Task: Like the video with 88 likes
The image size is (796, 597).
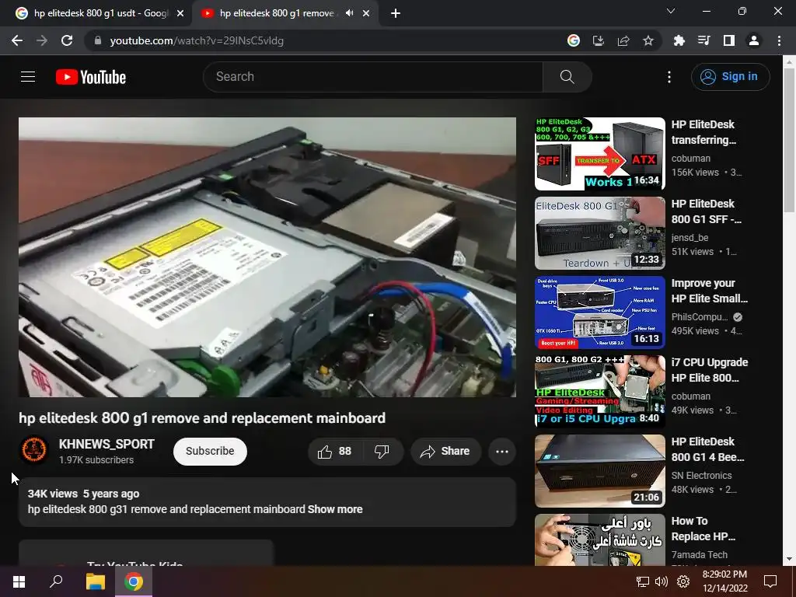Action: (x=334, y=452)
